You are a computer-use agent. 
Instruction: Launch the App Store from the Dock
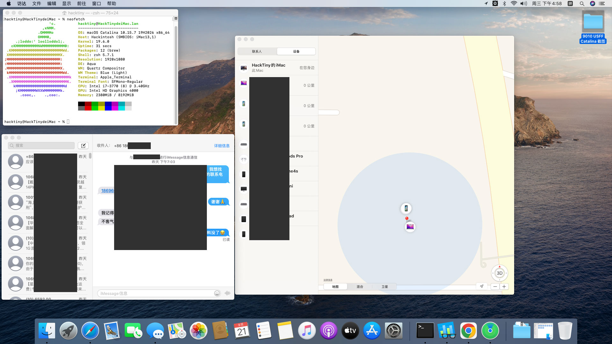click(x=372, y=331)
